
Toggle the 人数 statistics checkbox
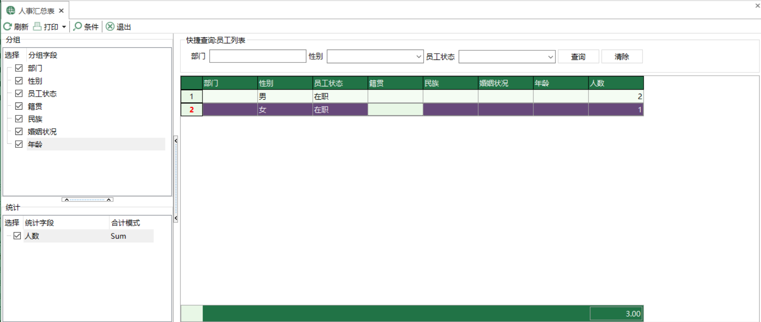click(x=17, y=236)
